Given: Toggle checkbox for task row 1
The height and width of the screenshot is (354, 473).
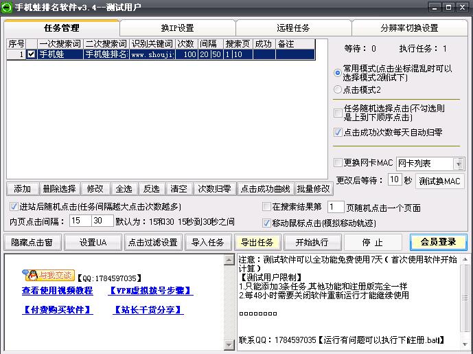Looking at the screenshot, I should coord(31,54).
